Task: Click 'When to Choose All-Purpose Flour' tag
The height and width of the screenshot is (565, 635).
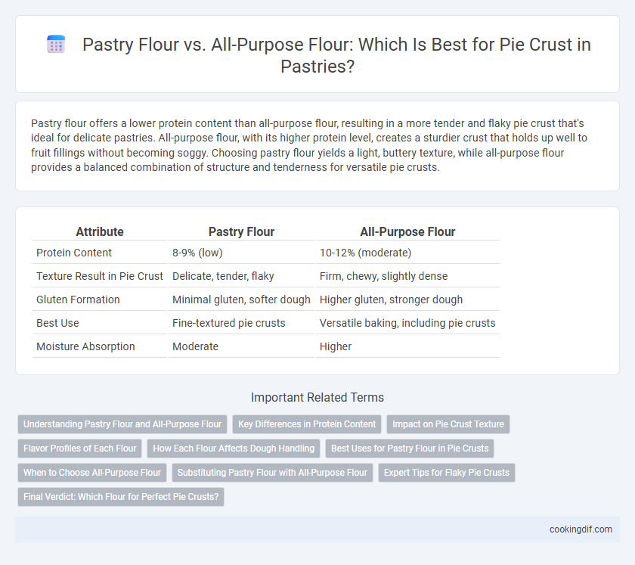Action: (92, 473)
